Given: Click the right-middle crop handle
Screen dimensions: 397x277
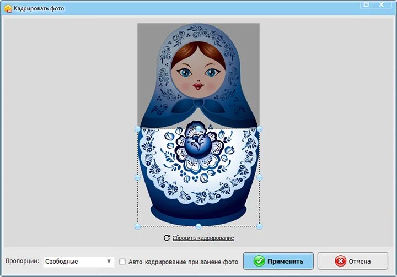Looking at the screenshot, I should (x=260, y=177).
